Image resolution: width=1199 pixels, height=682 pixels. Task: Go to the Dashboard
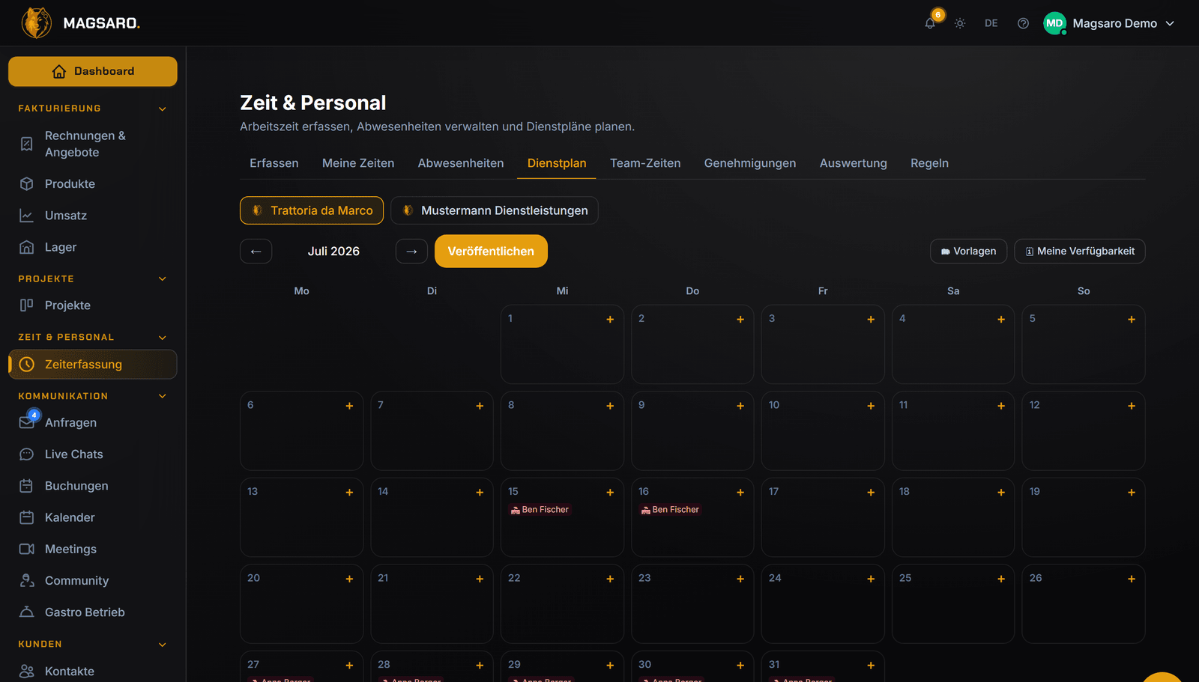click(x=93, y=71)
